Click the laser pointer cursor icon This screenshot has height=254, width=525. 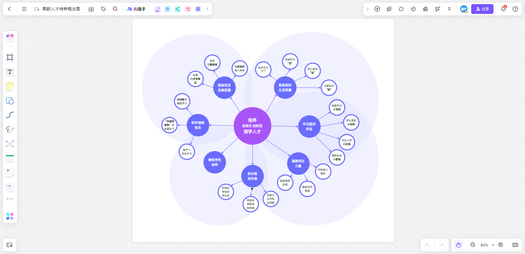tap(437, 9)
